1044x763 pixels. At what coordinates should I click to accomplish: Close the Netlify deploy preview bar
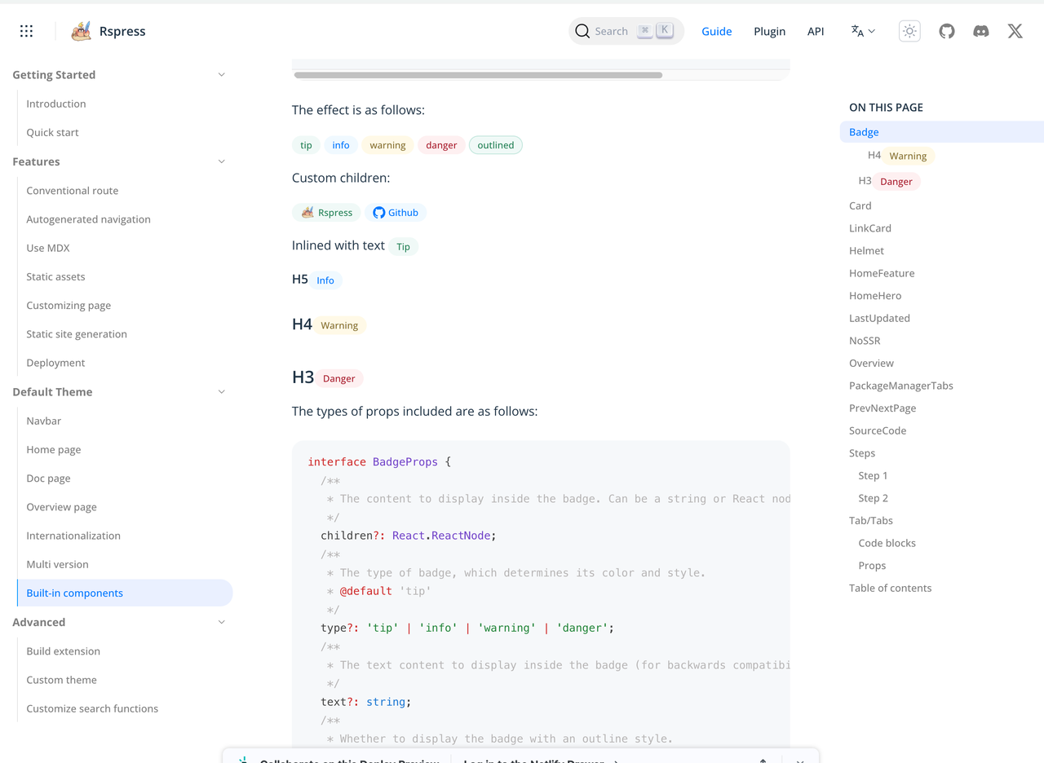799,760
